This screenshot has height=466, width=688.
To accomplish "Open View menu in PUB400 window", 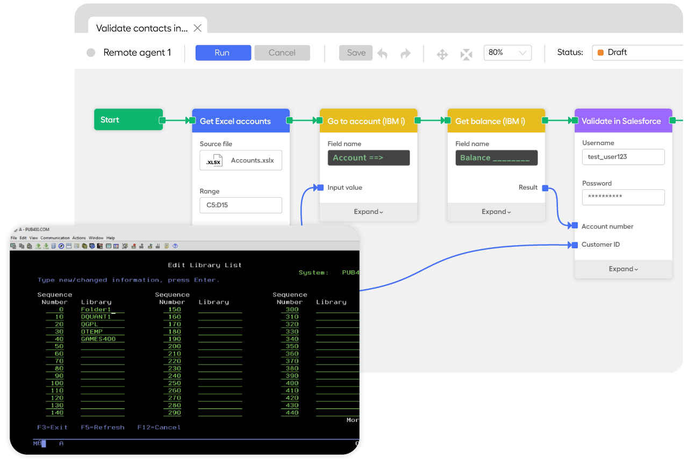I will tap(33, 238).
